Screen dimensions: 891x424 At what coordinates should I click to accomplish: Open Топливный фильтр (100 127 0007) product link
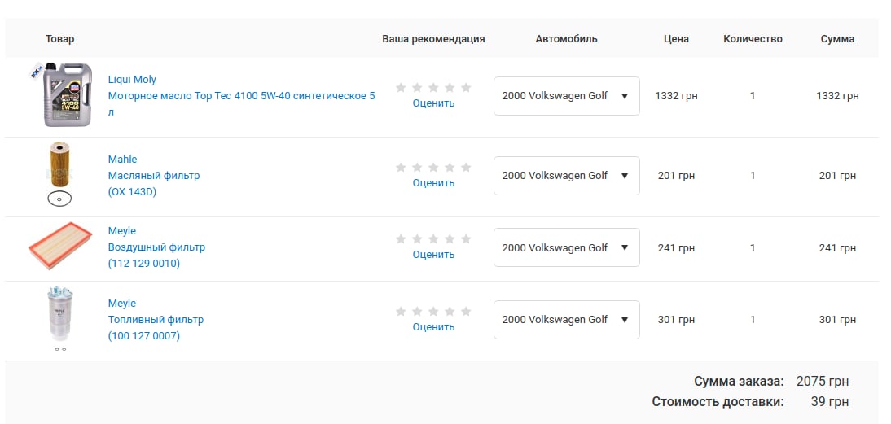[x=156, y=327]
